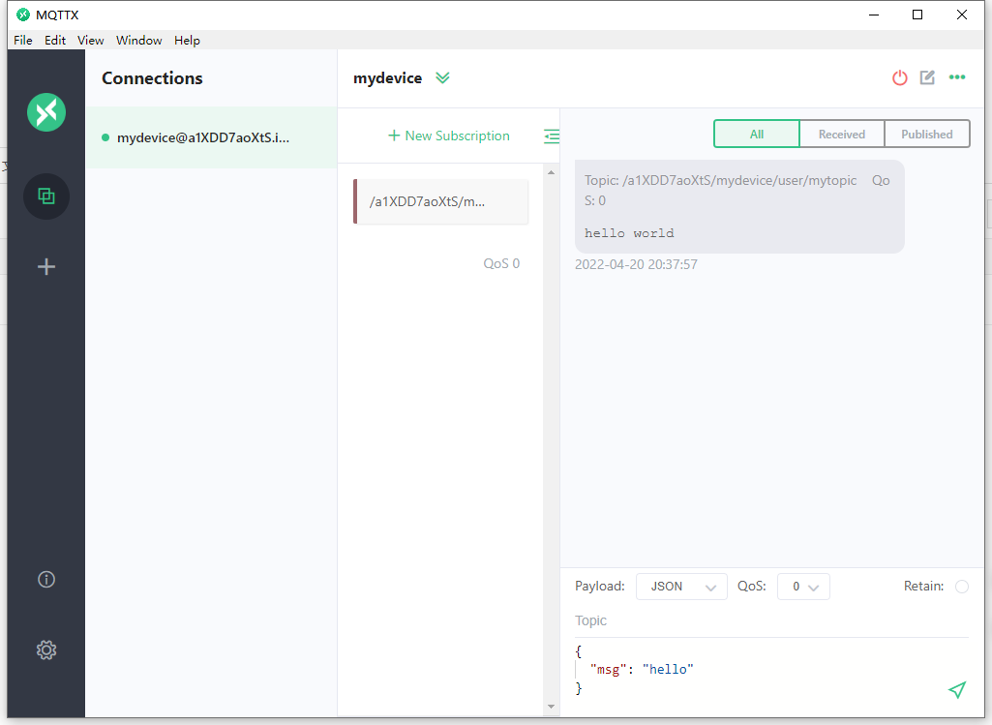The image size is (992, 725).
Task: Click the mydevice connection title
Action: click(x=387, y=77)
